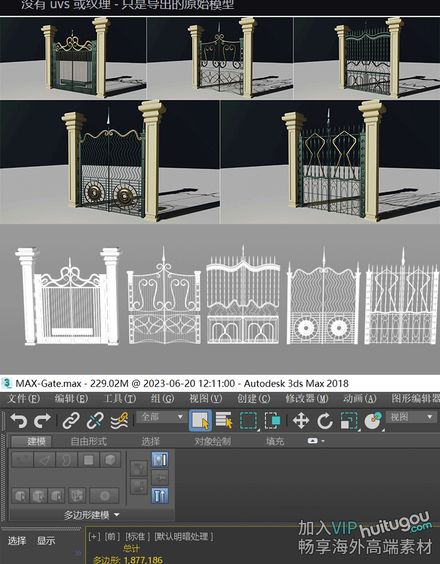Click the double chevron expand arrow
Image resolution: width=440 pixels, height=564 pixels.
78,553
